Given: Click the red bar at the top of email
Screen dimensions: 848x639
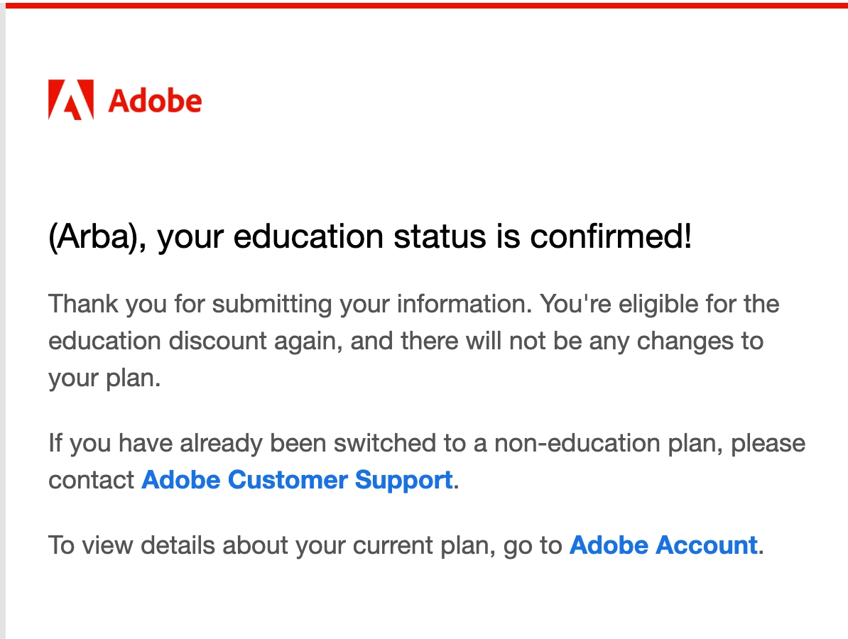Looking at the screenshot, I should pos(426,6).
